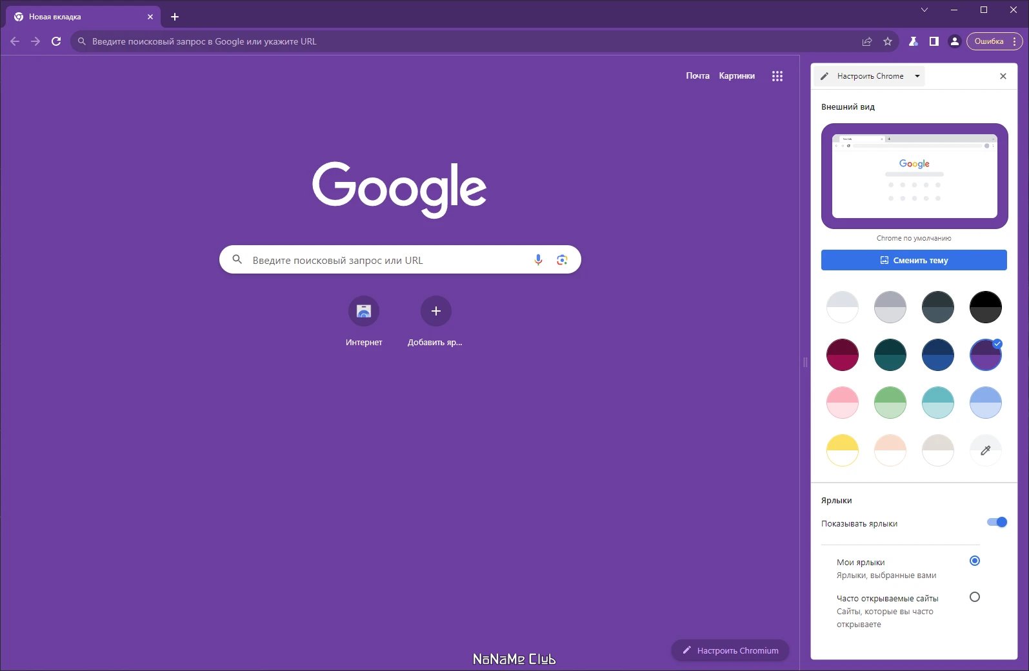This screenshot has height=671, width=1029.
Task: Open the Почта link
Action: [x=697, y=76]
